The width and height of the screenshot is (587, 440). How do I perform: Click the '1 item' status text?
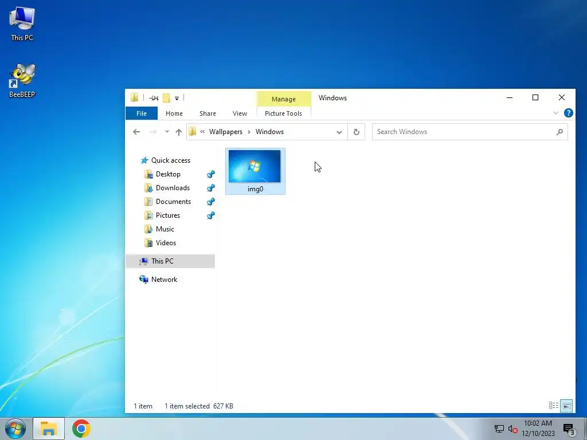[x=143, y=406]
